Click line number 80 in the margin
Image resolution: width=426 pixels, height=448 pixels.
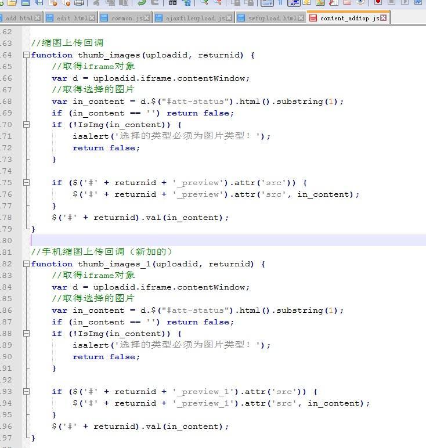(x=6, y=241)
